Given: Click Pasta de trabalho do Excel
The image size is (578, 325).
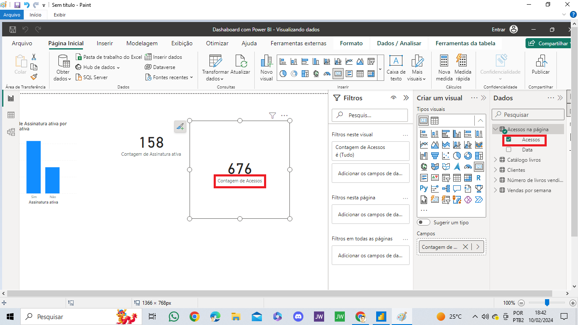Looking at the screenshot, I should [x=109, y=57].
